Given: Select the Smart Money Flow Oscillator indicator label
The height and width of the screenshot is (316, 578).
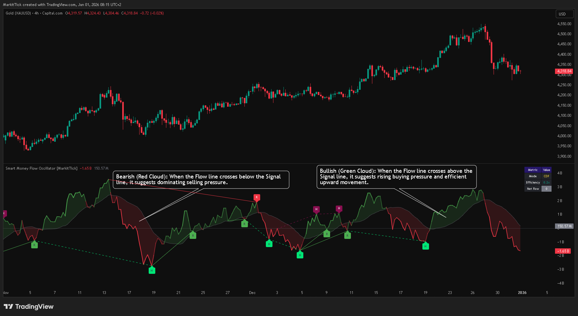Looking at the screenshot, I should (x=41, y=168).
